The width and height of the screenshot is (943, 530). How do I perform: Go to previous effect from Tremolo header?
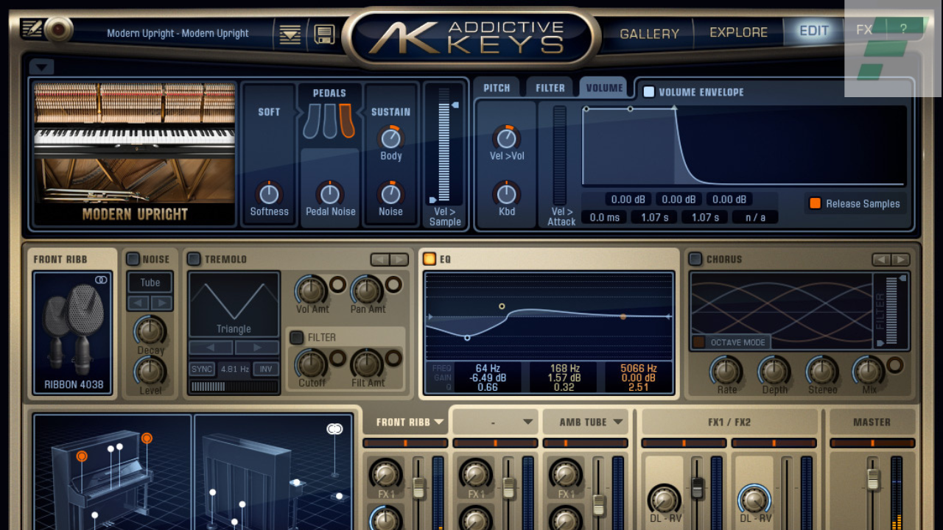click(x=379, y=259)
